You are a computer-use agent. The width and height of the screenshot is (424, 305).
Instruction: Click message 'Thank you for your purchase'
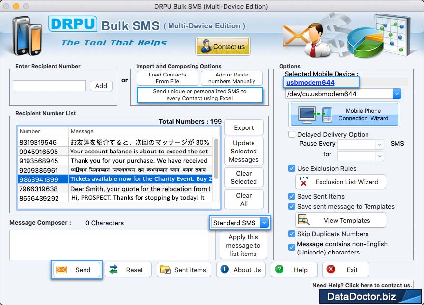click(x=139, y=161)
